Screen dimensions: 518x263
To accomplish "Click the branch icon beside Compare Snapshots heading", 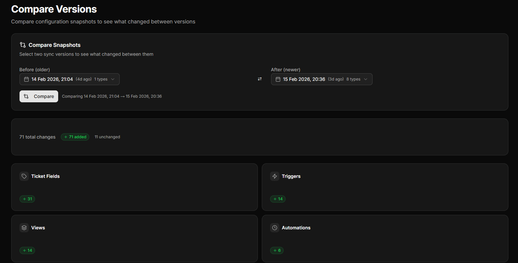I will click(x=22, y=45).
